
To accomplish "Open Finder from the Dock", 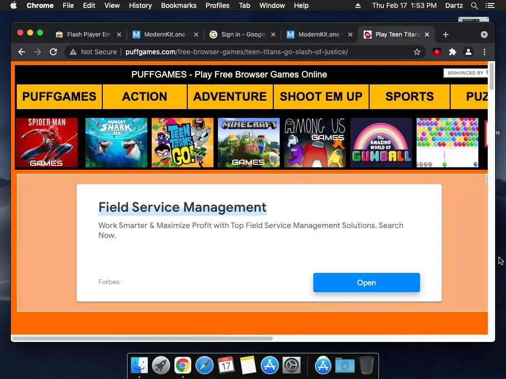I will pyautogui.click(x=139, y=366).
